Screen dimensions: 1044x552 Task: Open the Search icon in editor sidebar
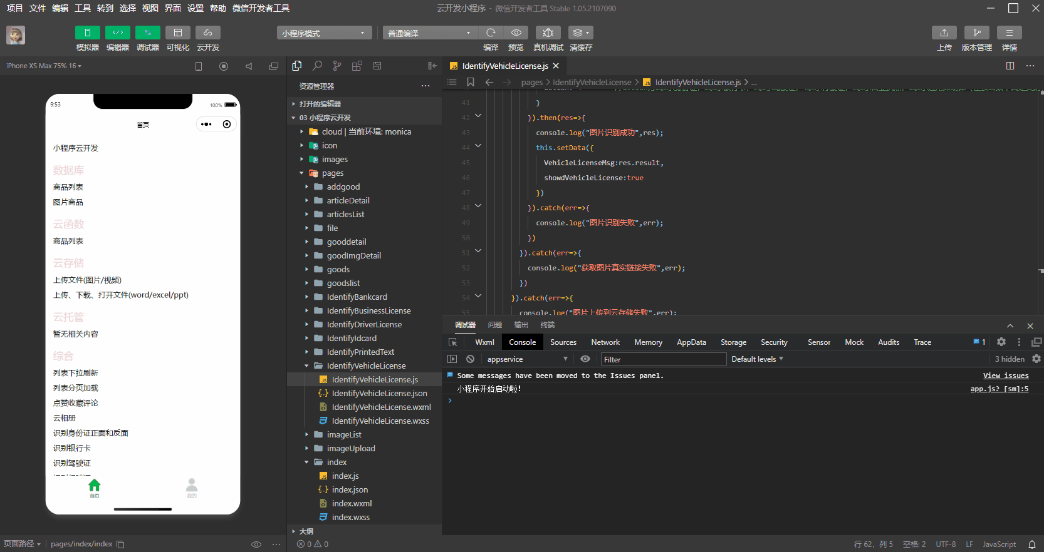point(318,66)
